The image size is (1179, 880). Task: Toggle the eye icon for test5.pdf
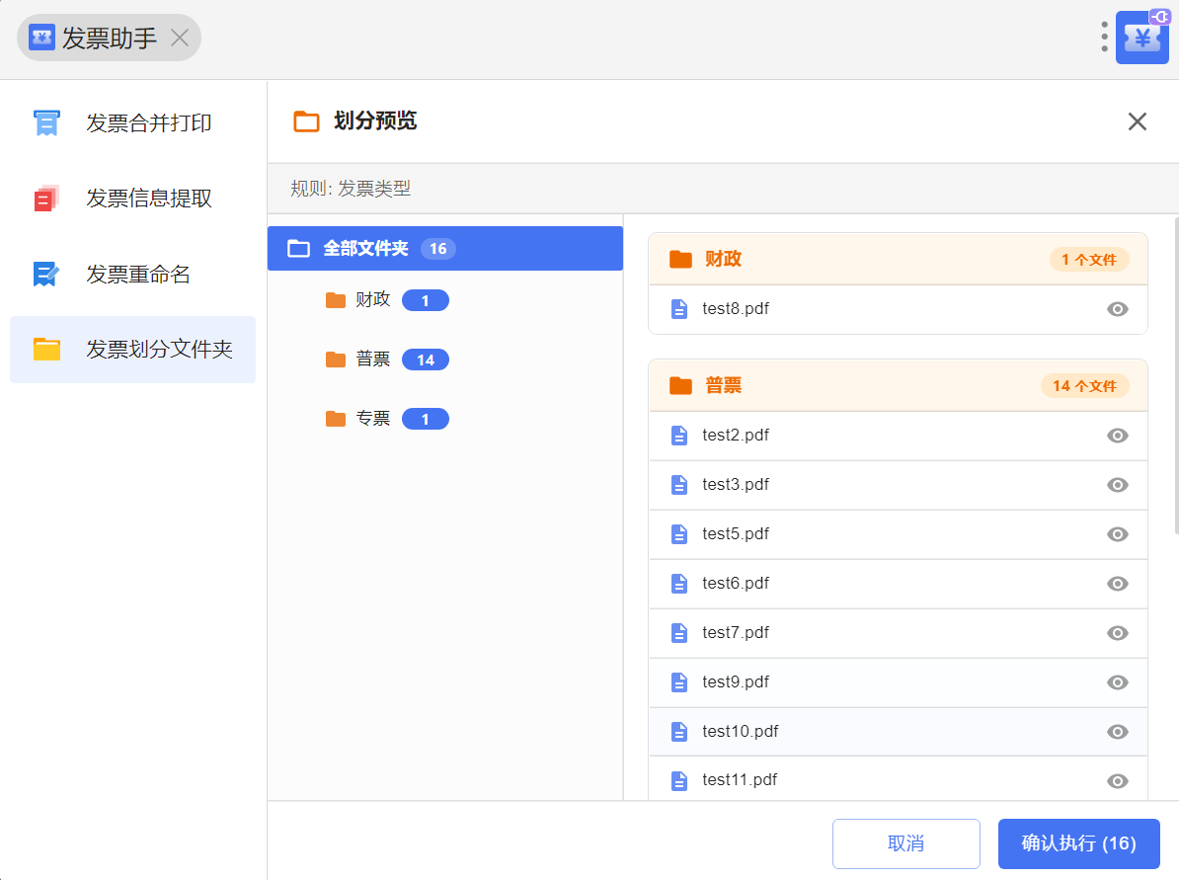[x=1117, y=534]
